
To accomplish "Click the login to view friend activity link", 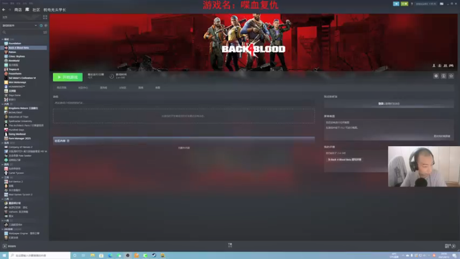I will pyautogui.click(x=389, y=104).
